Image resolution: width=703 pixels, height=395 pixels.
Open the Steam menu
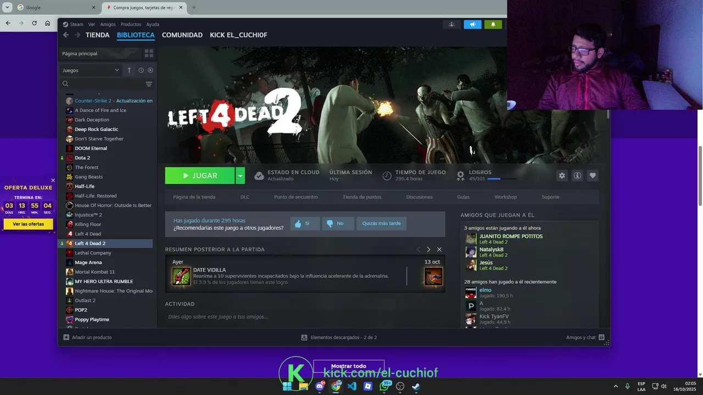73,24
